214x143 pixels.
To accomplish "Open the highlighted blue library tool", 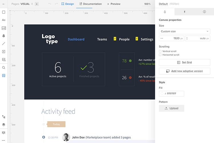I will tap(4, 76).
